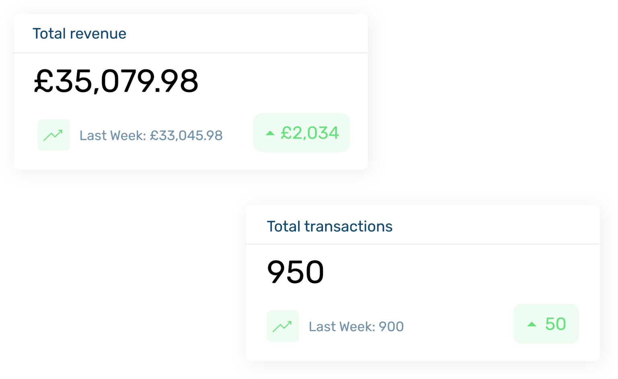The height and width of the screenshot is (379, 618).
Task: Click the 950 transactions figure
Action: [296, 272]
